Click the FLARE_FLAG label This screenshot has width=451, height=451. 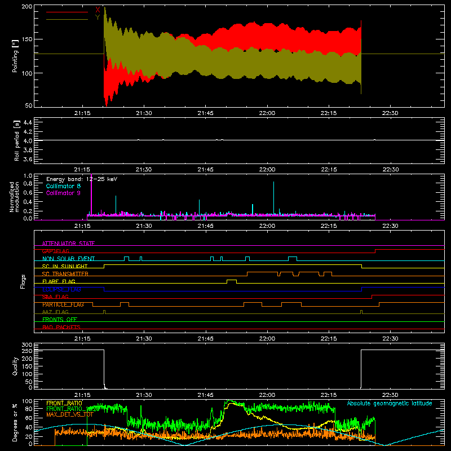coord(59,281)
